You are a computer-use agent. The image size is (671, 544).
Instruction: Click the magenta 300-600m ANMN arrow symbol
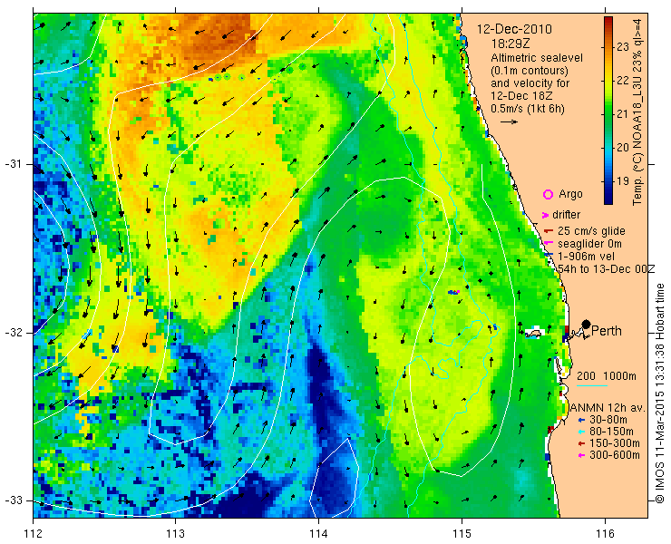click(x=581, y=456)
